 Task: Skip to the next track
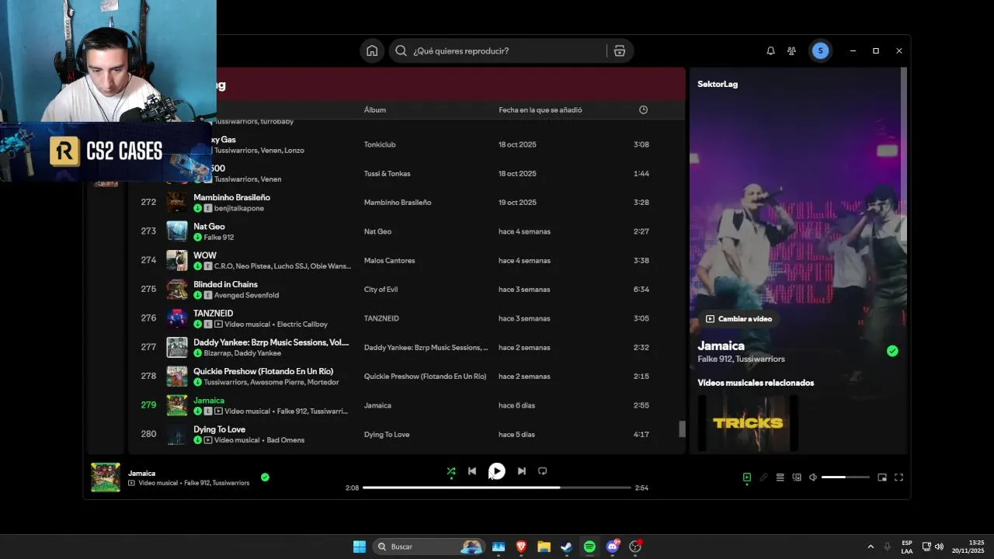pos(521,471)
